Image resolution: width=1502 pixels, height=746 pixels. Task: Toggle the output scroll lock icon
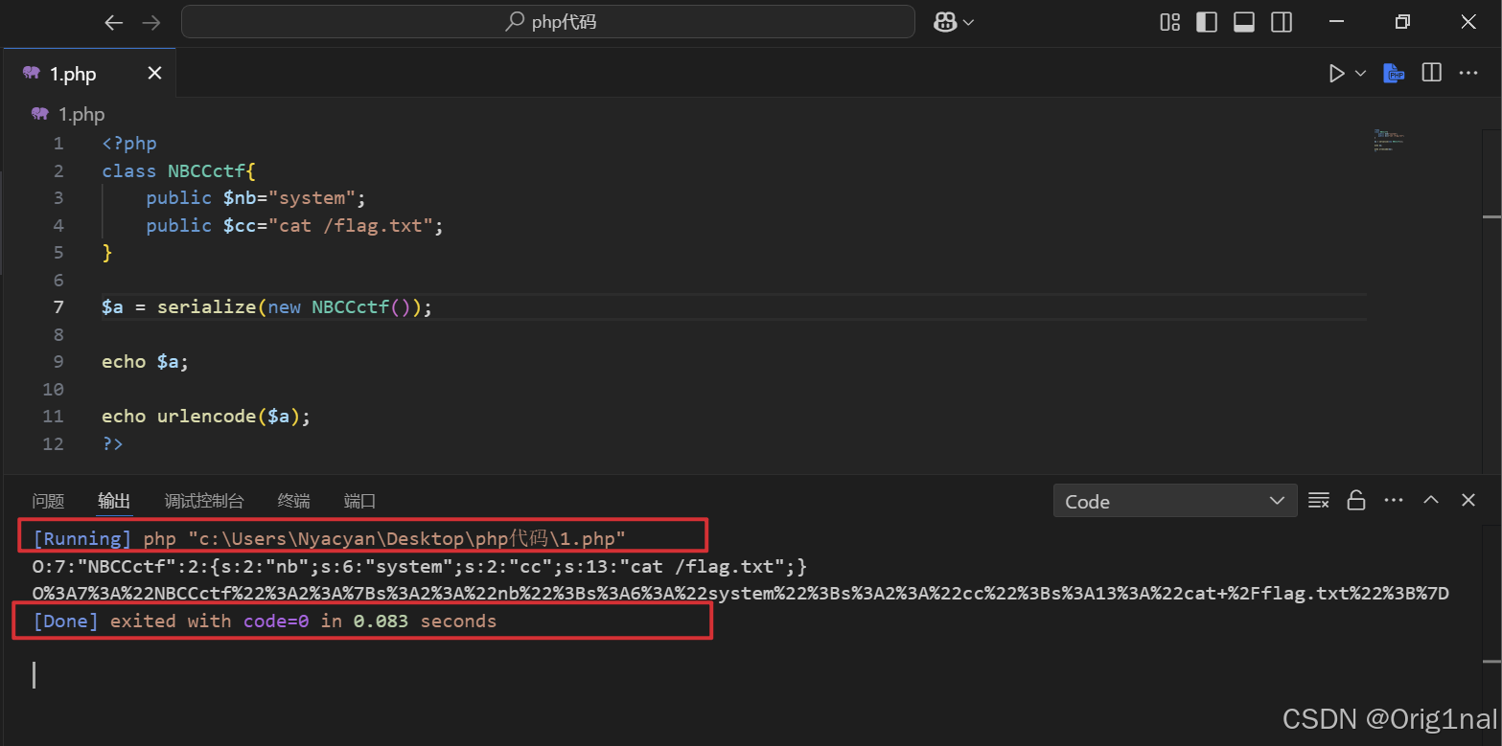click(x=1356, y=500)
